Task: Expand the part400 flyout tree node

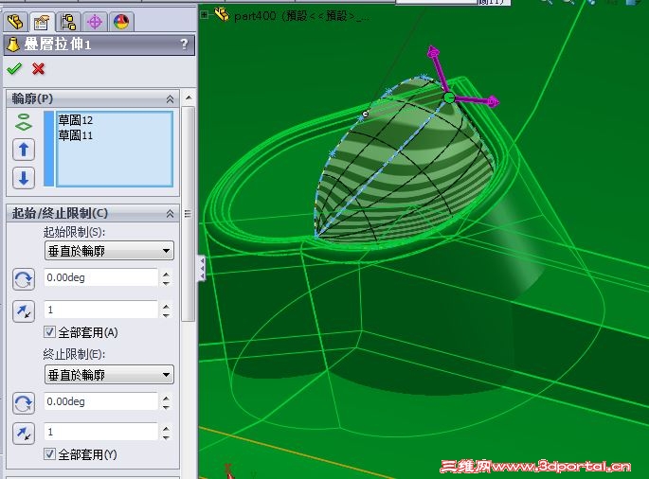Action: pos(204,15)
